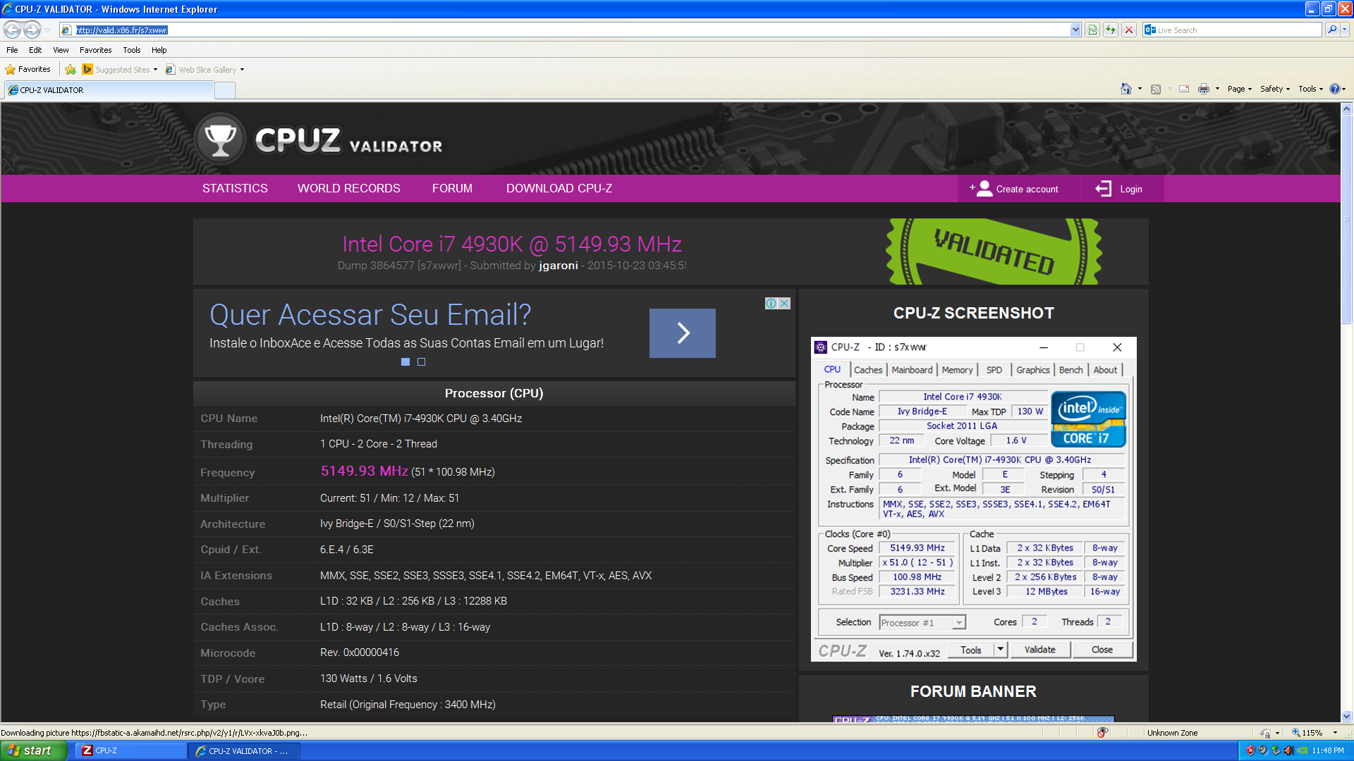Open the Help menu
The height and width of the screenshot is (761, 1354).
(x=159, y=50)
